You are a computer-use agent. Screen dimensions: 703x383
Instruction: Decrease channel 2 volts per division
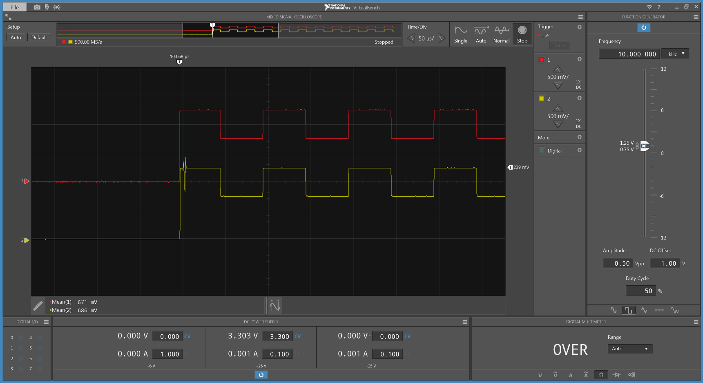[558, 124]
